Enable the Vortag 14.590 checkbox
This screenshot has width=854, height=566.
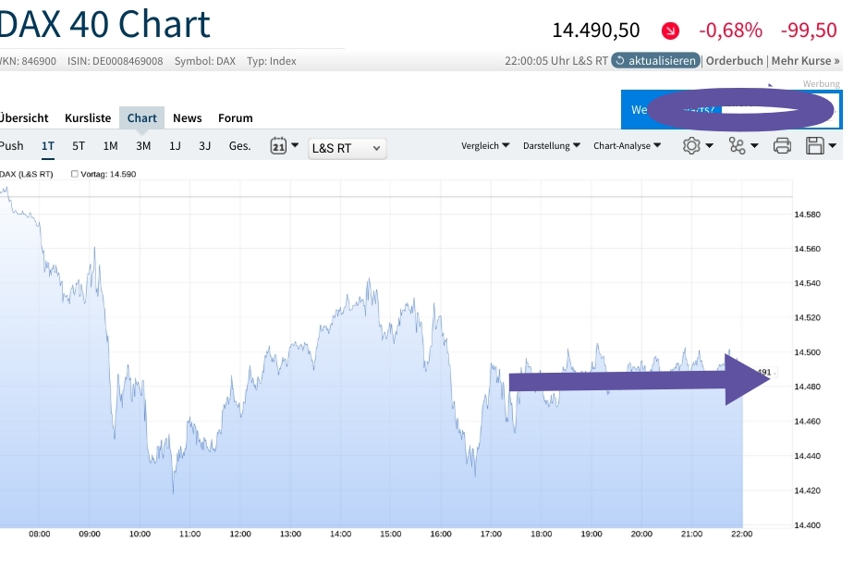coord(75,173)
